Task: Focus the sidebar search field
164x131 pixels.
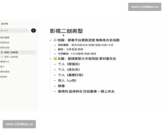Action: tap(14, 31)
